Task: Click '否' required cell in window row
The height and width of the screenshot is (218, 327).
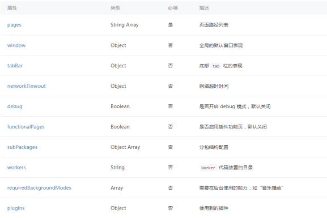Action: 171,45
